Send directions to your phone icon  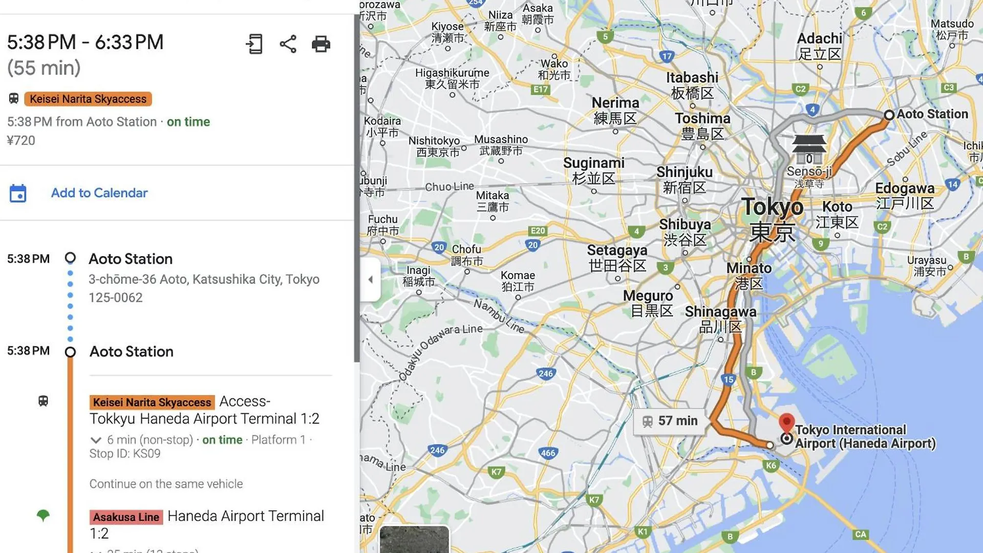[x=254, y=44]
